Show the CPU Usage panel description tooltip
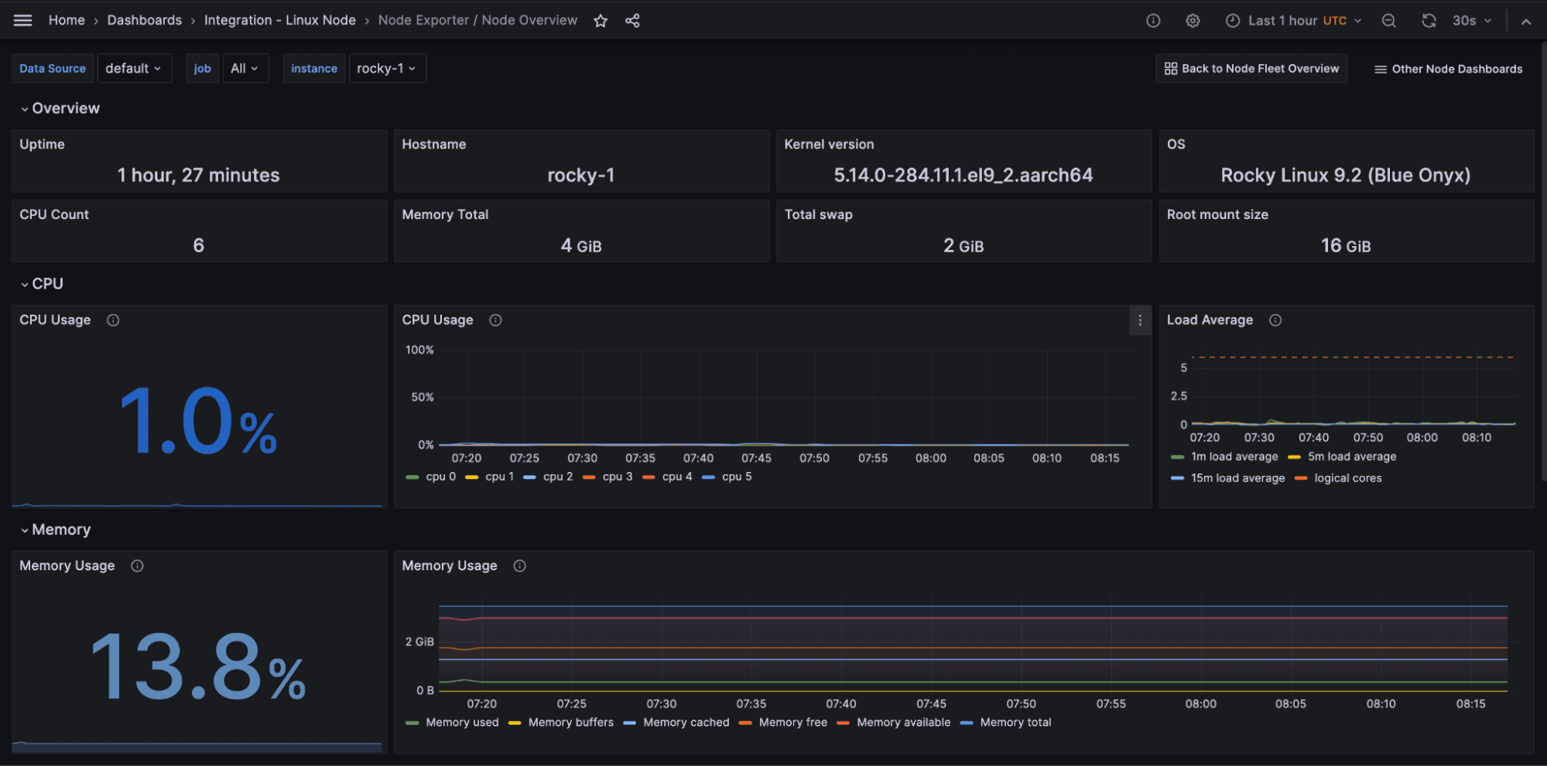 tap(113, 320)
